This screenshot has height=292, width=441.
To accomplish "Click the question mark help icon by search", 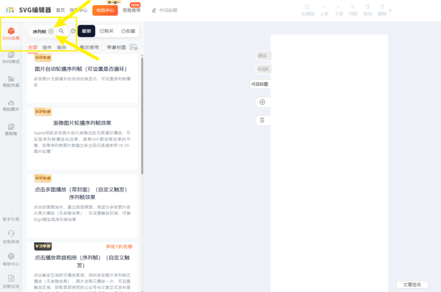I will pos(73,31).
